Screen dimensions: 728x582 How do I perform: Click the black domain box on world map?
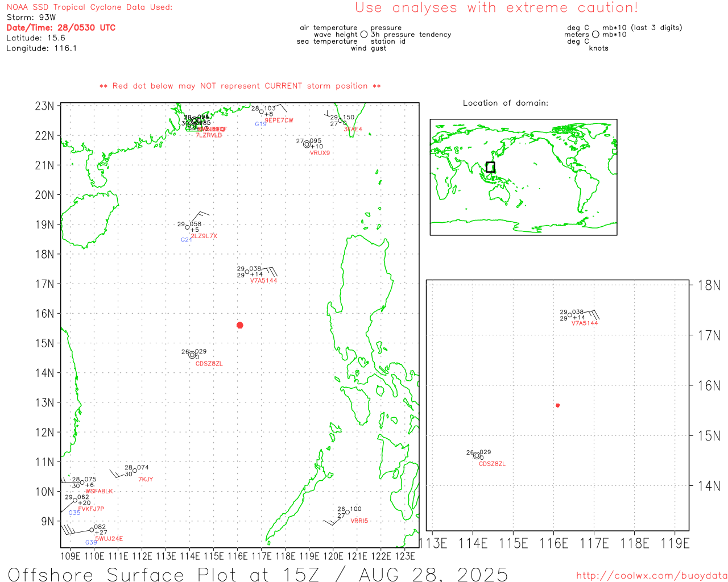pos(490,167)
